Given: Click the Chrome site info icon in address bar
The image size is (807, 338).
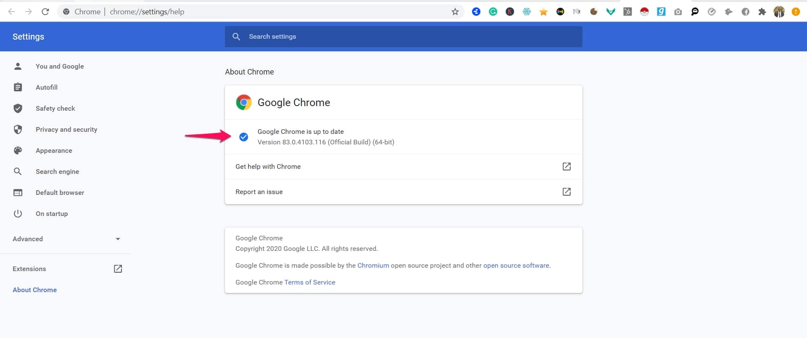Looking at the screenshot, I should pyautogui.click(x=66, y=12).
